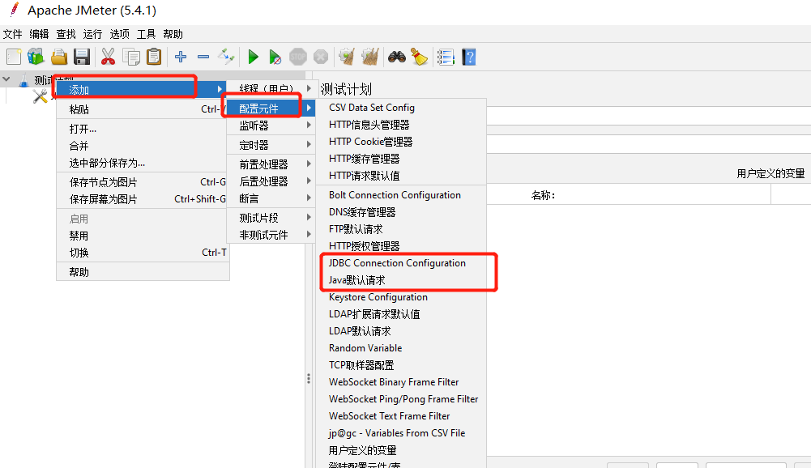Select Random Variable

pos(401,348)
